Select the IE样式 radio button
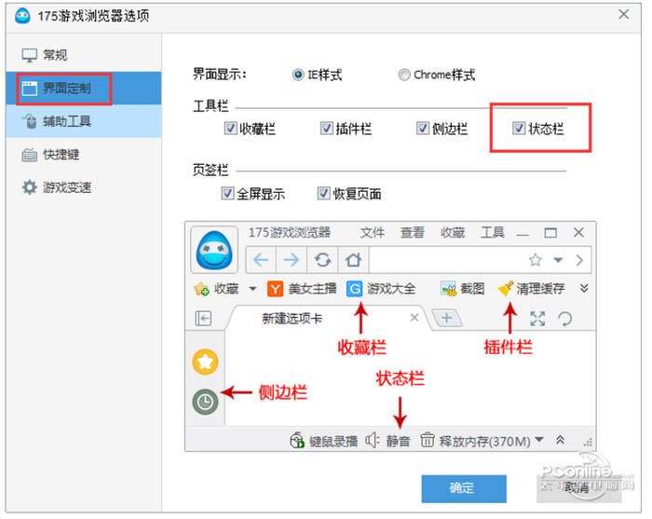 point(298,75)
